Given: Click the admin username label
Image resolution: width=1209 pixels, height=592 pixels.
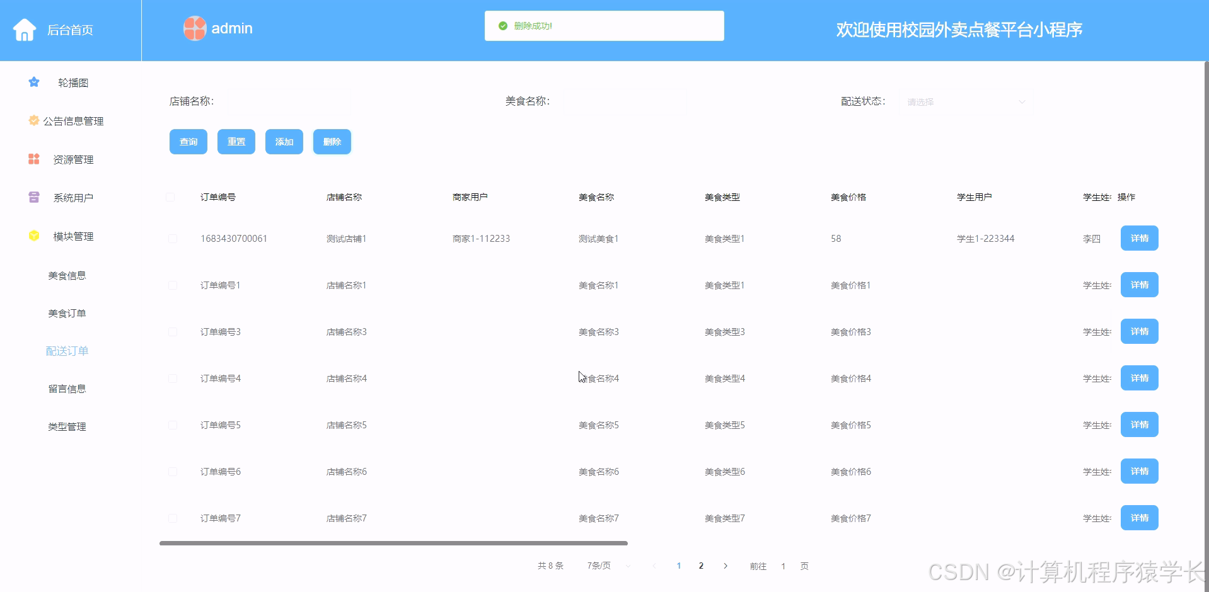Looking at the screenshot, I should pyautogui.click(x=232, y=28).
